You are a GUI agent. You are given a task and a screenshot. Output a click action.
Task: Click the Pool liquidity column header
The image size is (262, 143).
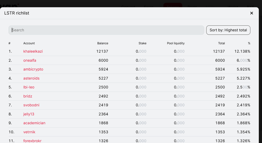tap(176, 43)
